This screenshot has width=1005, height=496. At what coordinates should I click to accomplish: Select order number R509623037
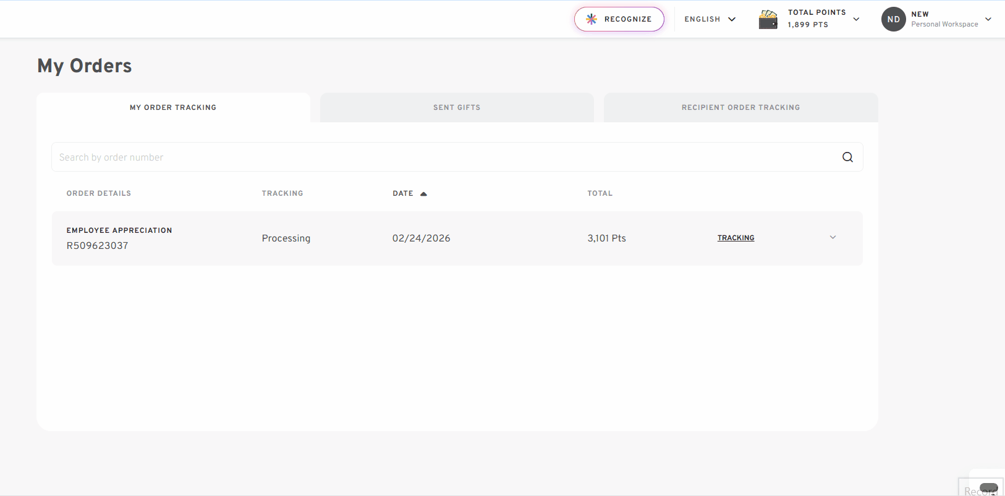(x=98, y=246)
